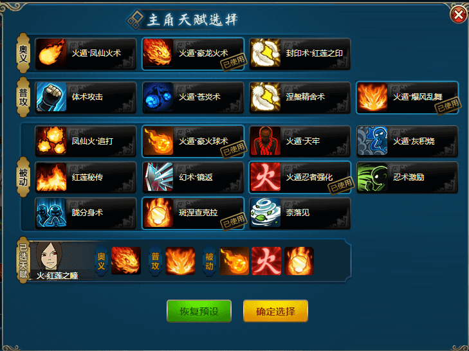Deselect the used 火遁·豪龙火术 talent

coord(192,54)
